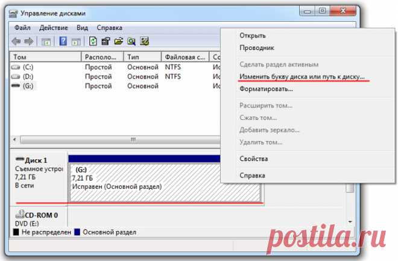Open the Справка menu in the menu bar
This screenshot has width=398, height=261.
pyautogui.click(x=109, y=28)
